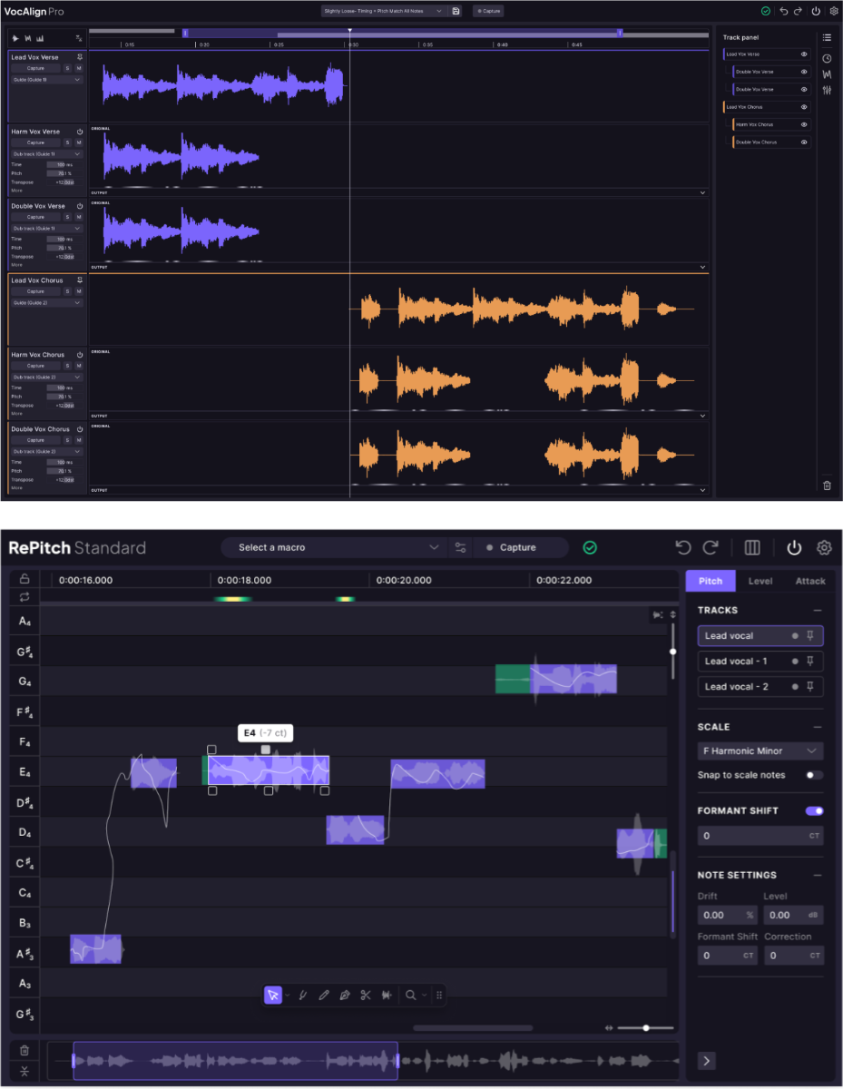The image size is (843, 1089).
Task: Open RePitch settings gear
Action: [x=824, y=547]
